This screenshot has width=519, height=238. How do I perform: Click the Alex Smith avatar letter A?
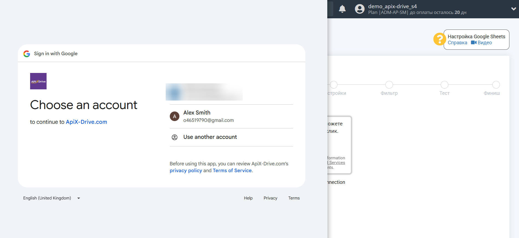tap(174, 116)
